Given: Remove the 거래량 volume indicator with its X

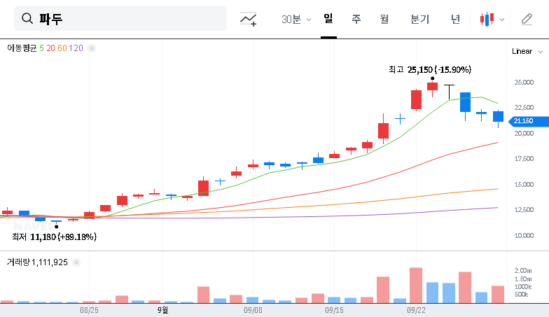Looking at the screenshot, I should pyautogui.click(x=76, y=262).
